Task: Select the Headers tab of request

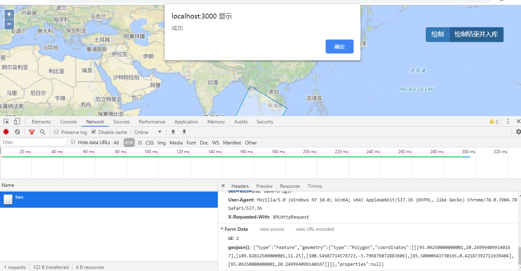Action: point(240,186)
